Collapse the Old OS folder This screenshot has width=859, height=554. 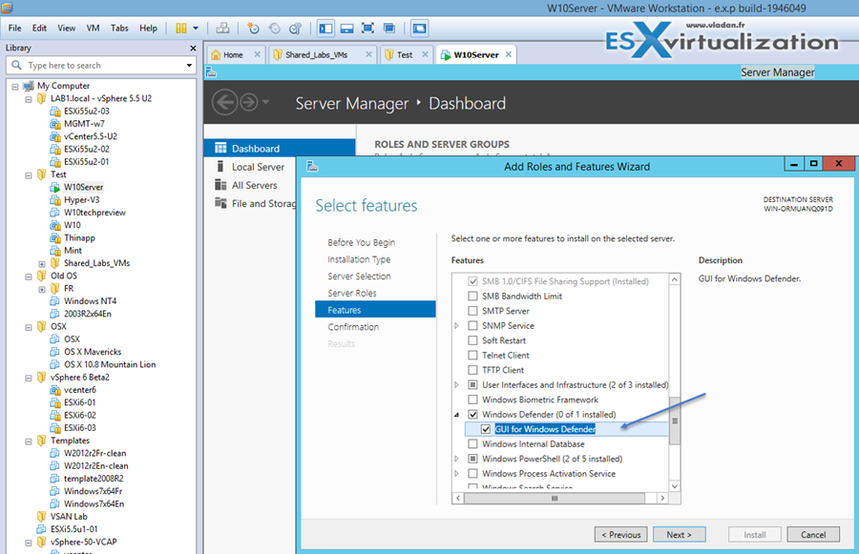29,277
